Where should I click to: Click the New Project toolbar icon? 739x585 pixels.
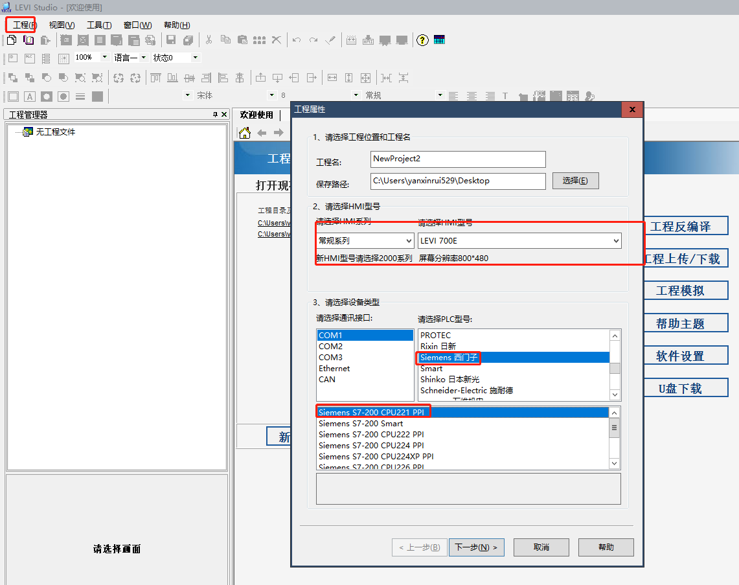click(12, 40)
